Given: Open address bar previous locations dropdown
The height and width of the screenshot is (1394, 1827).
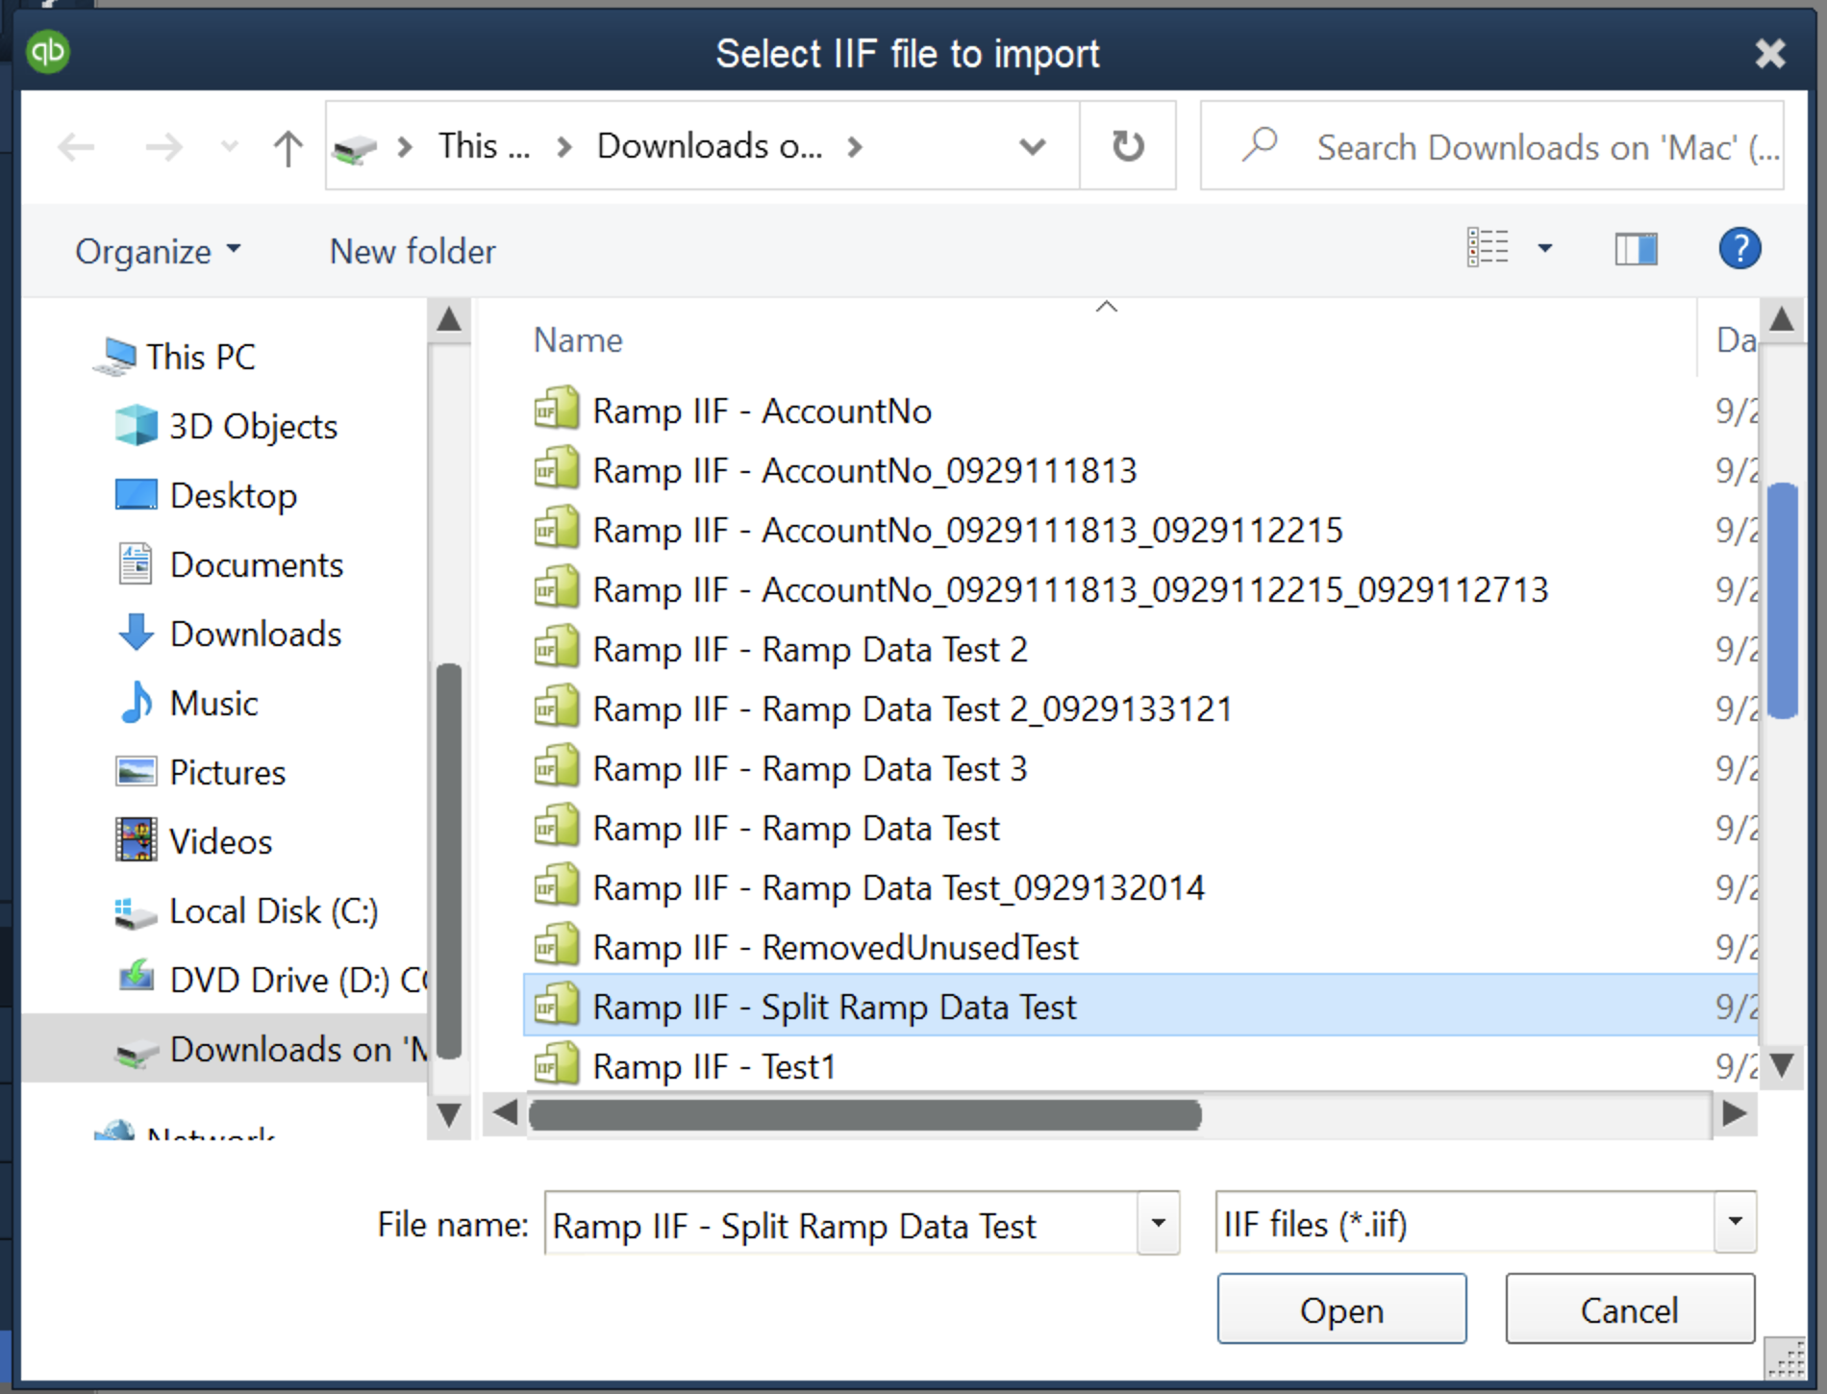Looking at the screenshot, I should [1032, 147].
